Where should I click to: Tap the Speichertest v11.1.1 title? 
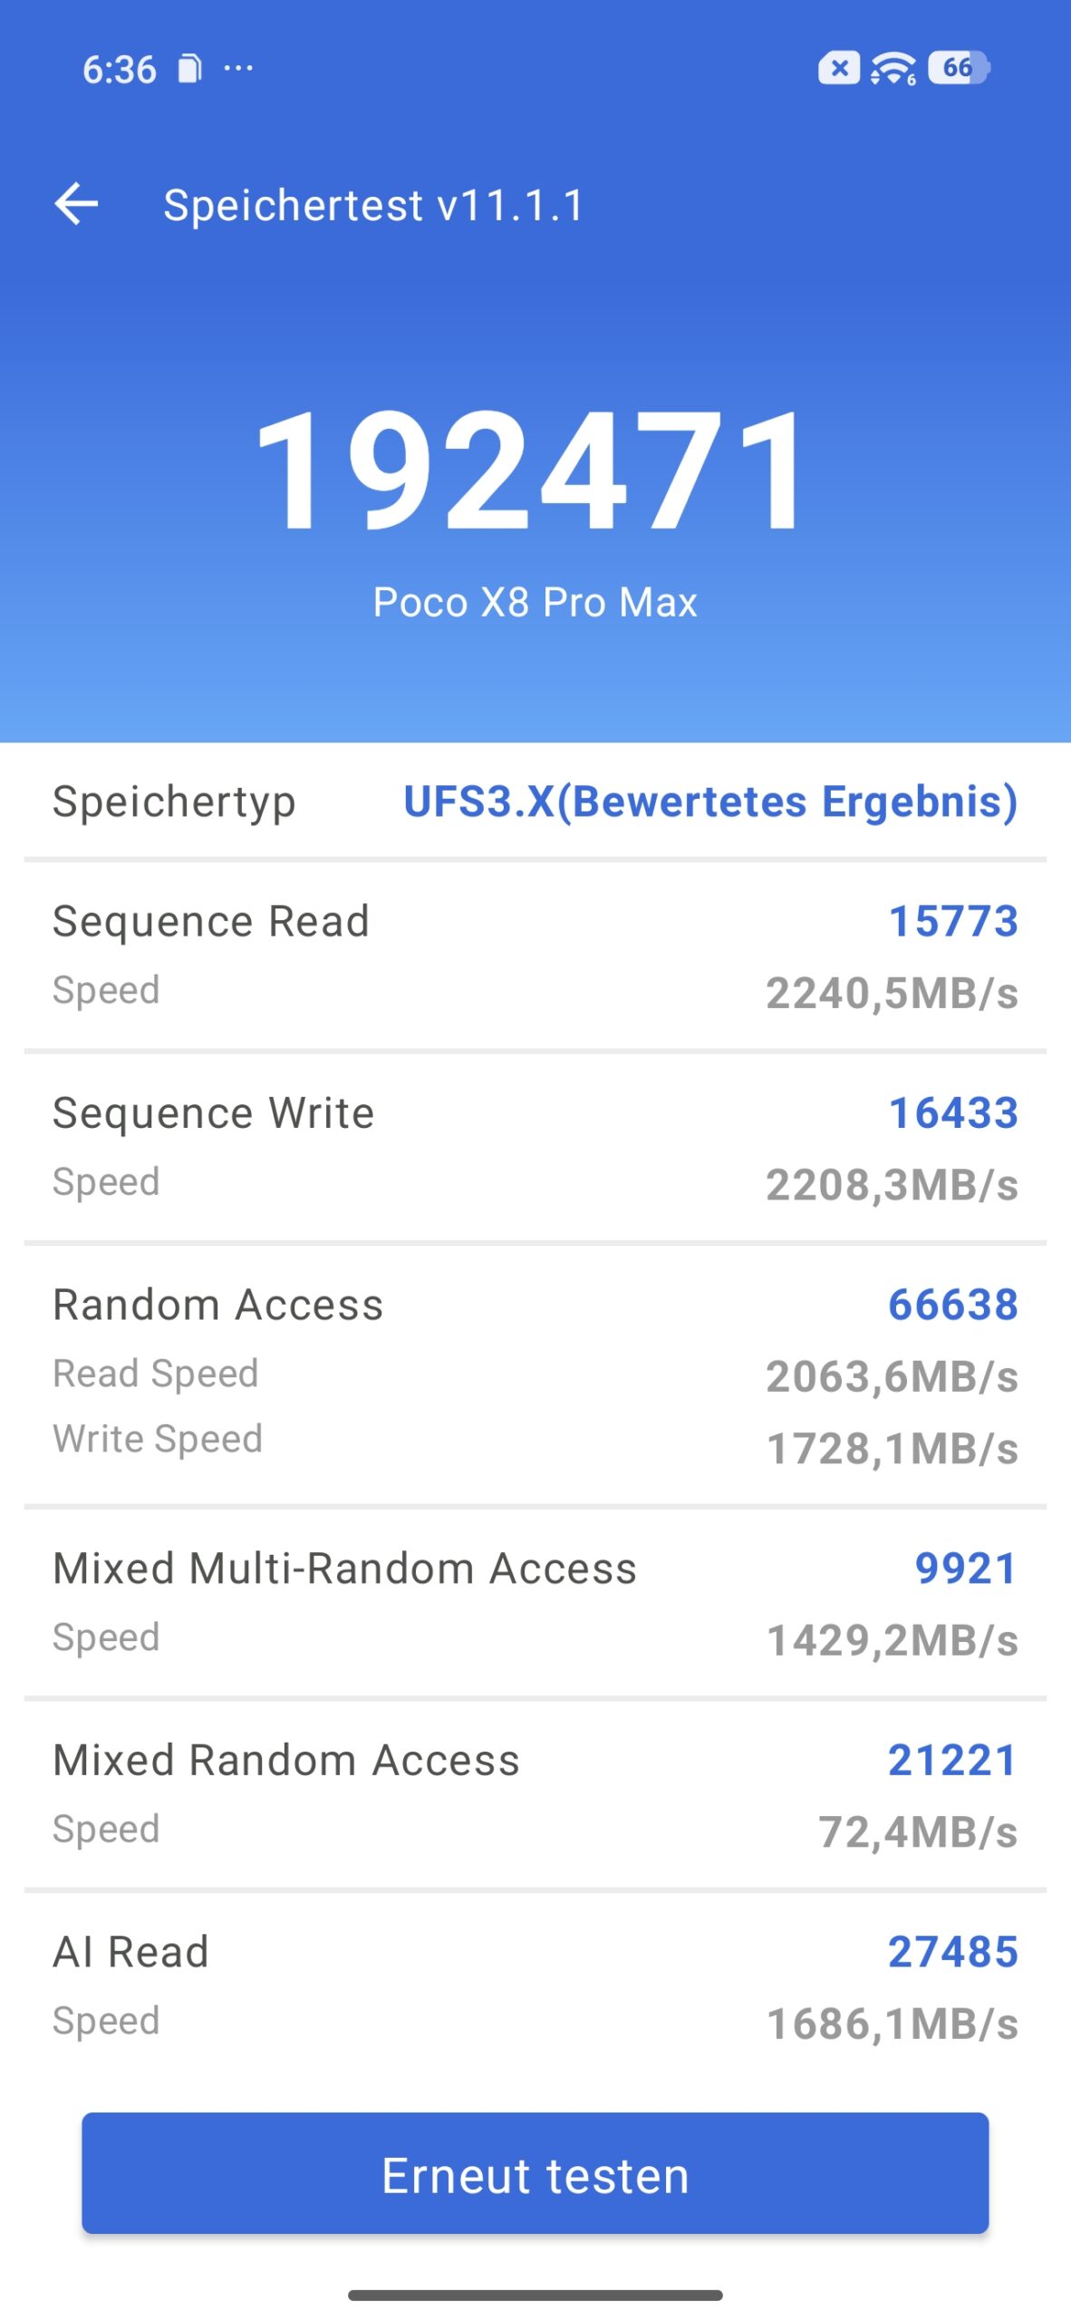point(373,205)
